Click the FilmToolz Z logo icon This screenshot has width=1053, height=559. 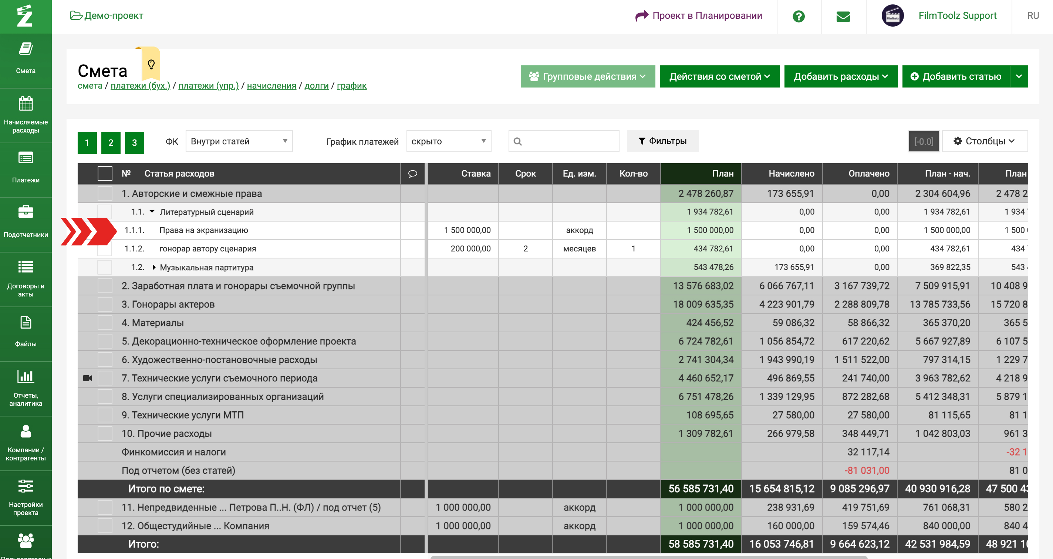tap(24, 16)
